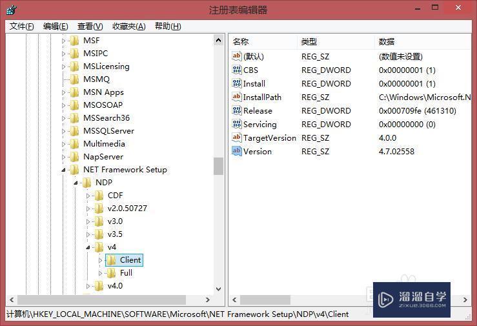Select the CDF key label
The image size is (477, 326).
tap(115, 196)
